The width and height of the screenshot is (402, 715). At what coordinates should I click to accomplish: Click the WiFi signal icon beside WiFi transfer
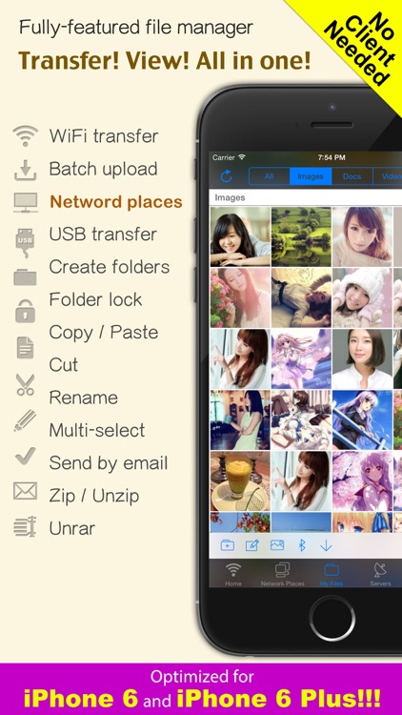[x=25, y=136]
